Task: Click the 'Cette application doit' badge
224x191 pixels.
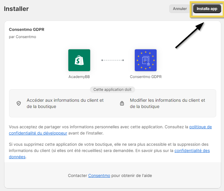Action: (112, 90)
